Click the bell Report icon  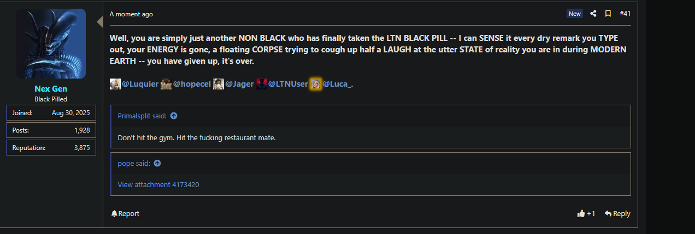click(114, 214)
